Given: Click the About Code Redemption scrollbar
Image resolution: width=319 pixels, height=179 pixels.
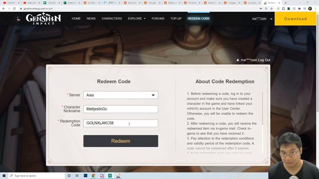Looking at the screenshot, I should 263,108.
